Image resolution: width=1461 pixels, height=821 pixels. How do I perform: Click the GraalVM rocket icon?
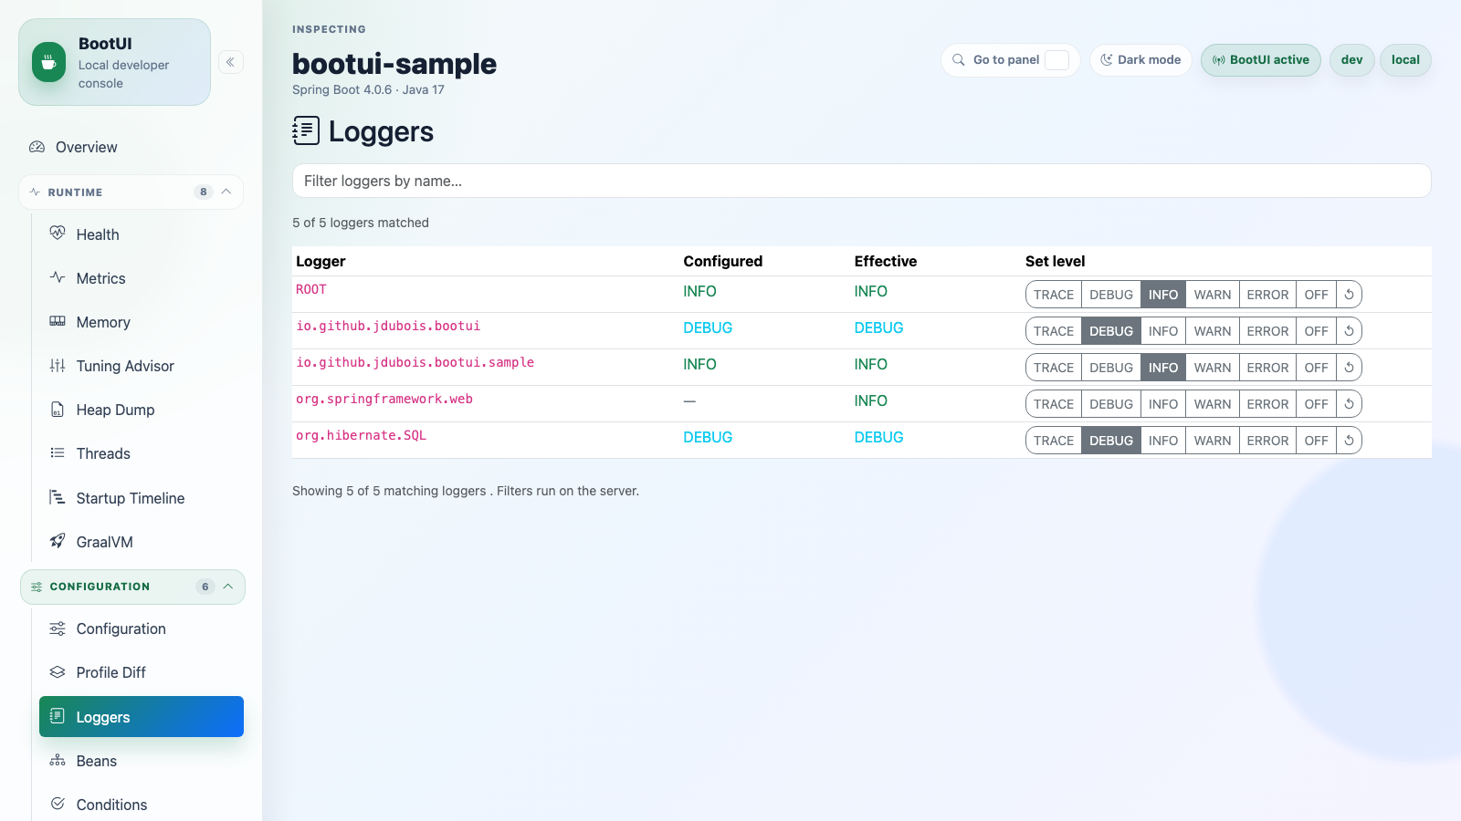pyautogui.click(x=58, y=541)
